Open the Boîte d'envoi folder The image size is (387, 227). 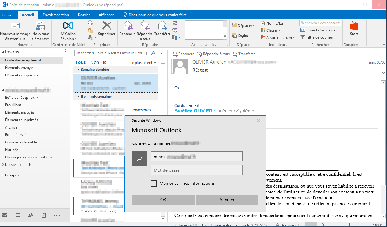point(16,135)
